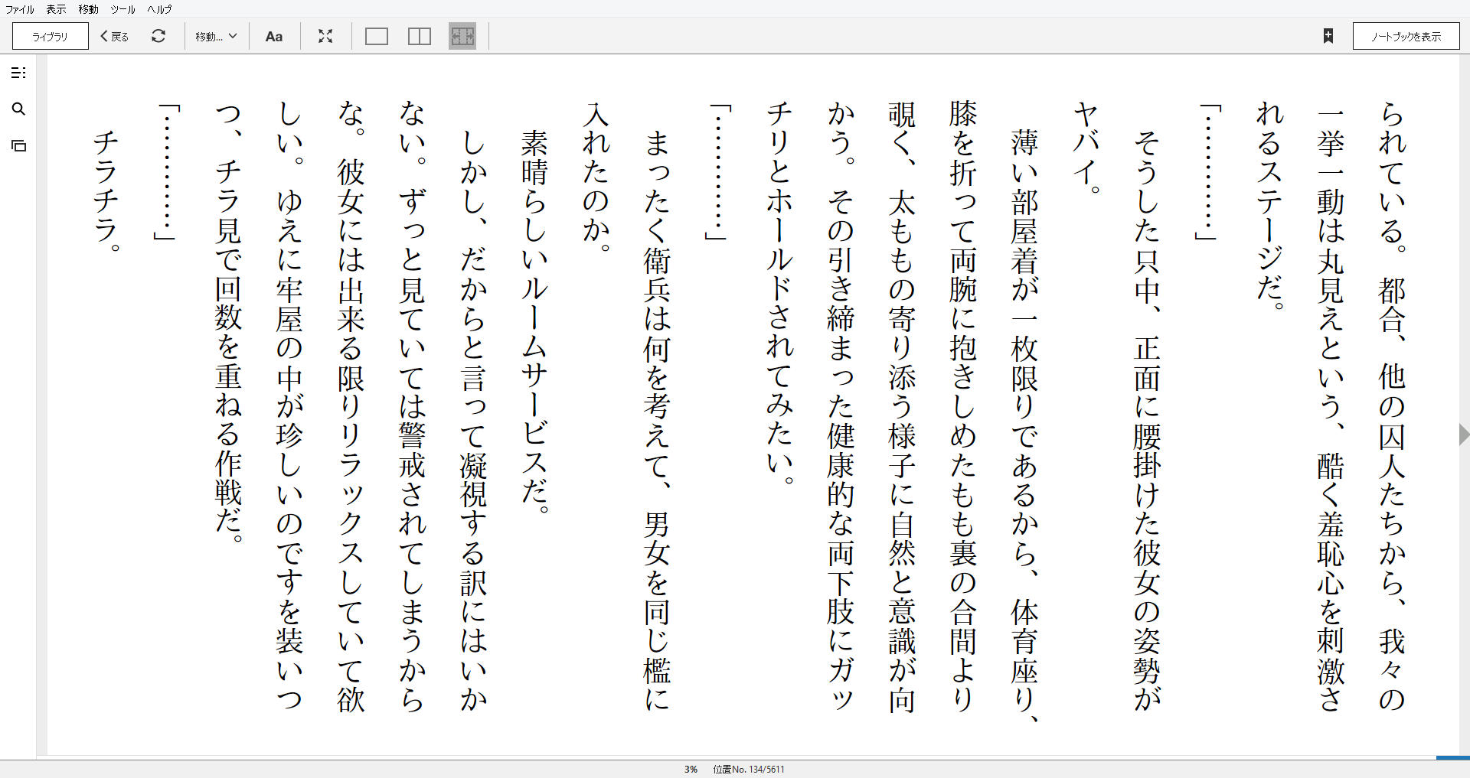Click the refresh sync icon
This screenshot has height=778, width=1470.
[158, 36]
